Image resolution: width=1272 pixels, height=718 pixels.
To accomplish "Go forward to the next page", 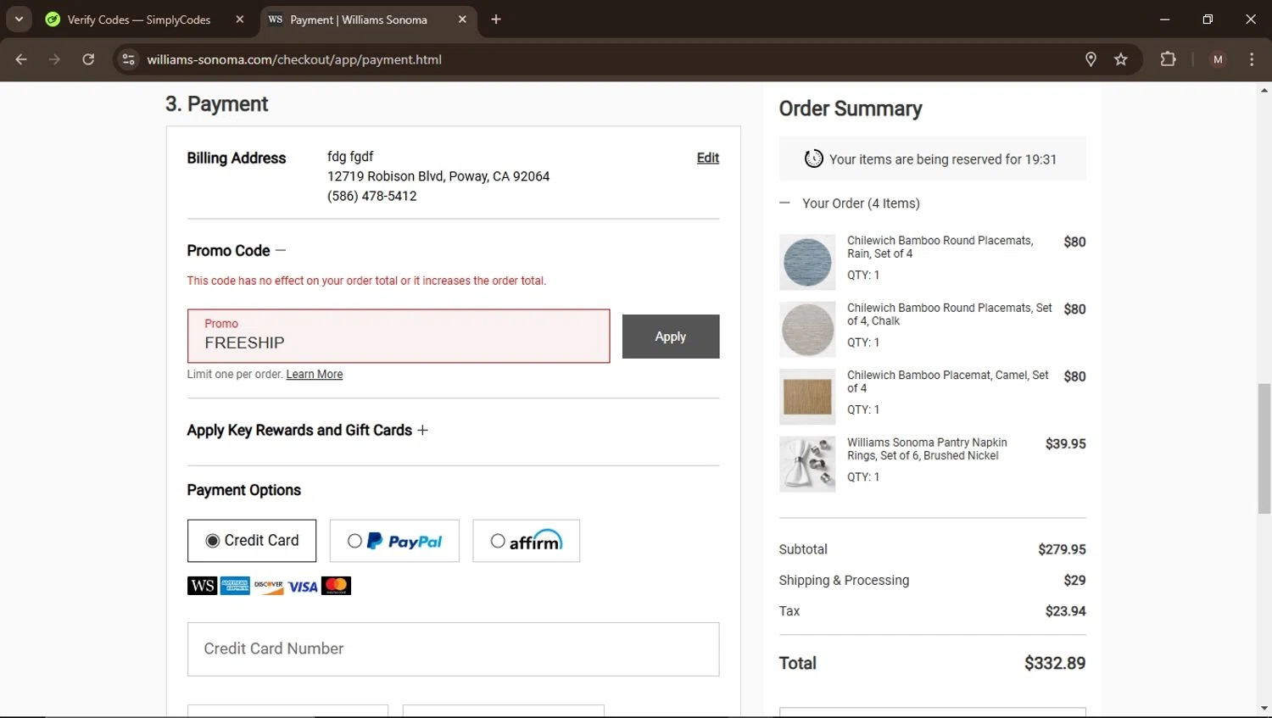I will (x=55, y=59).
